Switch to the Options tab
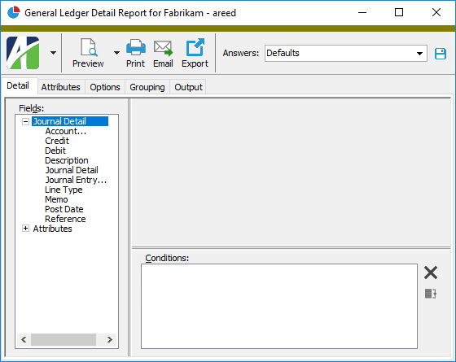This screenshot has width=456, height=362. 105,87
